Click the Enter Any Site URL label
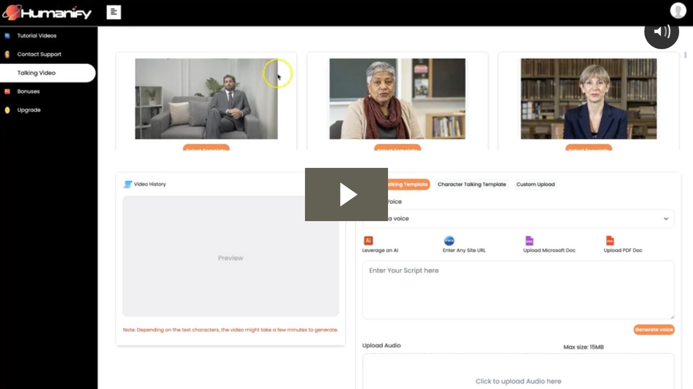 coord(464,250)
